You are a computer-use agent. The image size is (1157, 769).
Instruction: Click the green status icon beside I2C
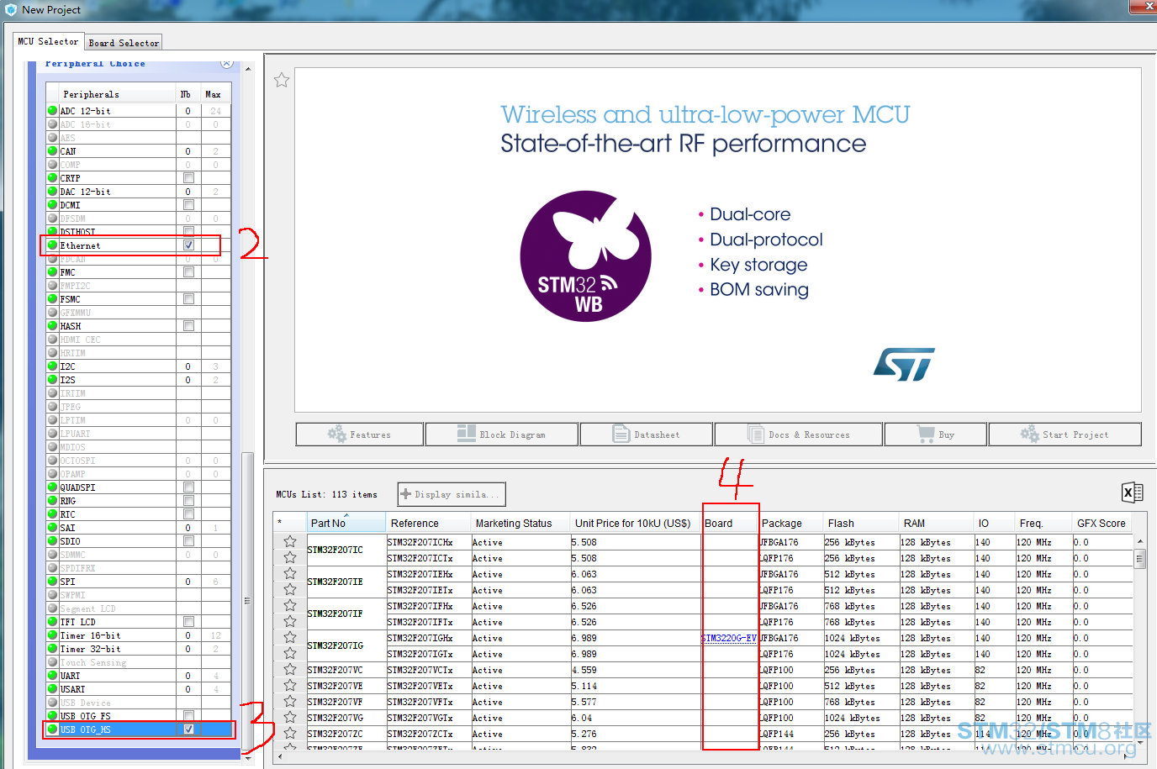point(52,366)
